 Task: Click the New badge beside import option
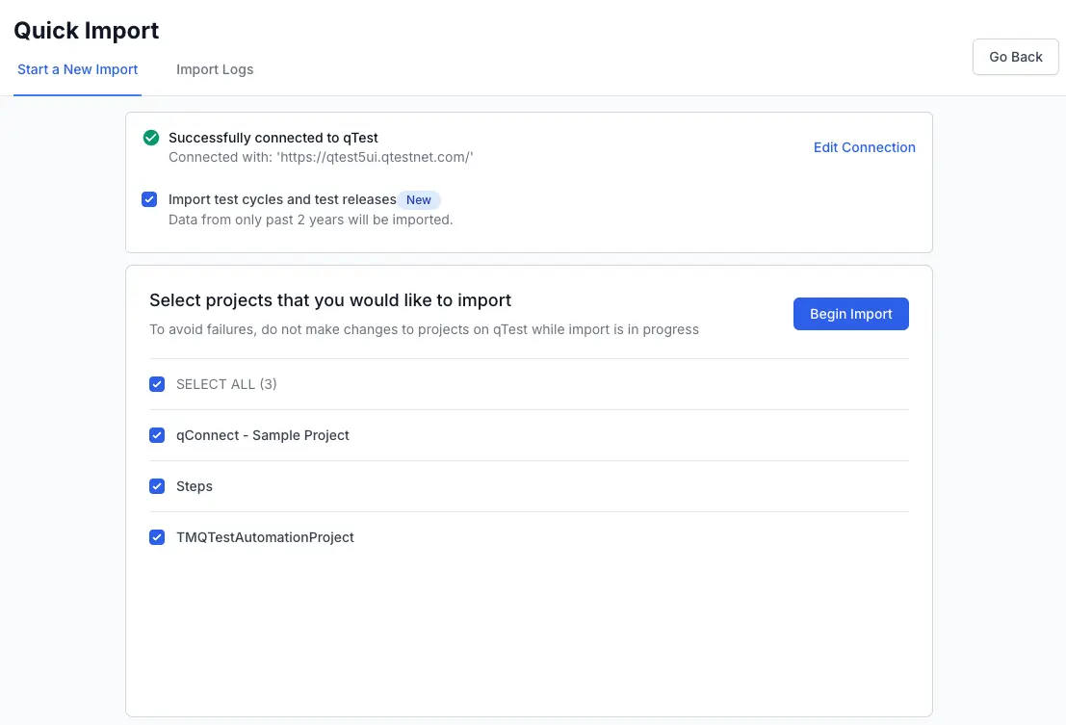click(419, 200)
